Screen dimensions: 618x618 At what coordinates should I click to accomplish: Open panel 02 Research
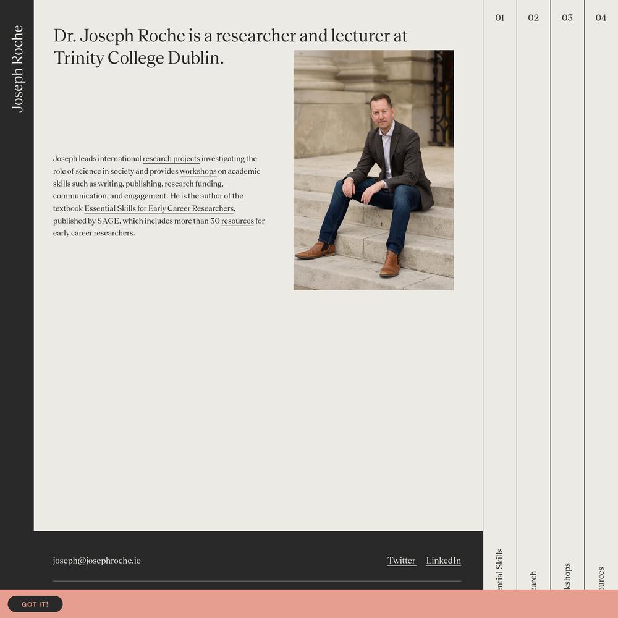click(x=534, y=295)
